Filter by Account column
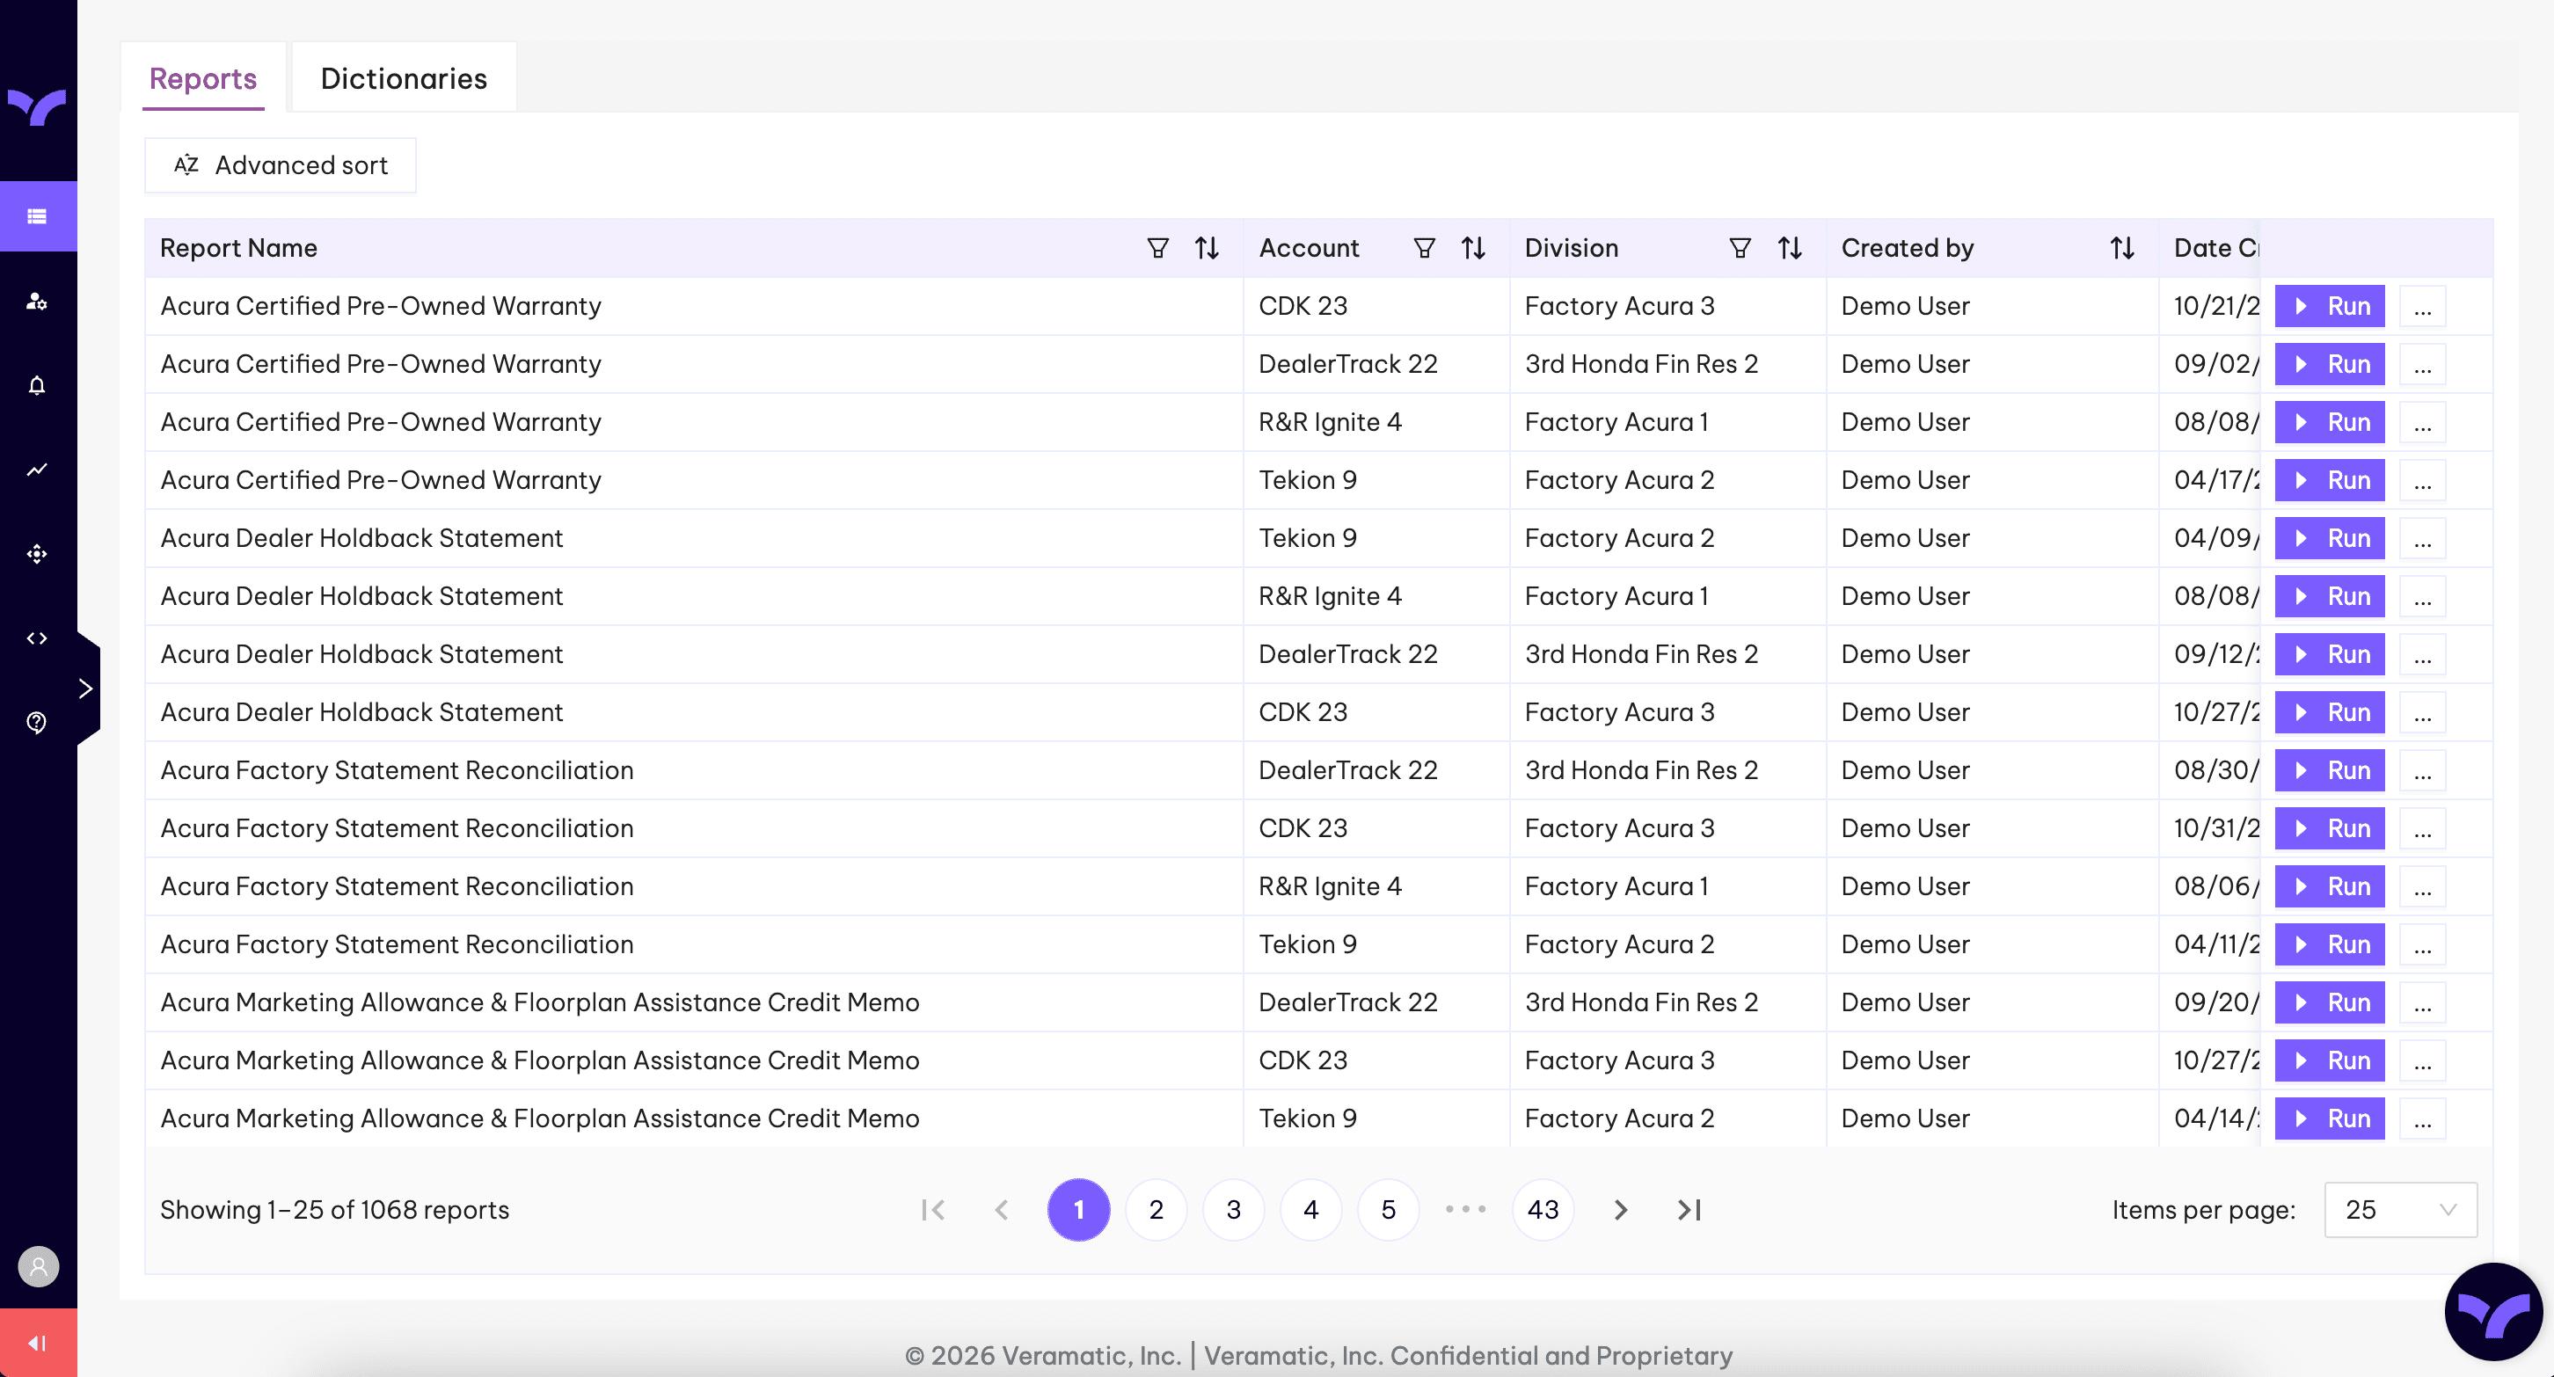This screenshot has height=1377, width=2554. pyautogui.click(x=1424, y=248)
